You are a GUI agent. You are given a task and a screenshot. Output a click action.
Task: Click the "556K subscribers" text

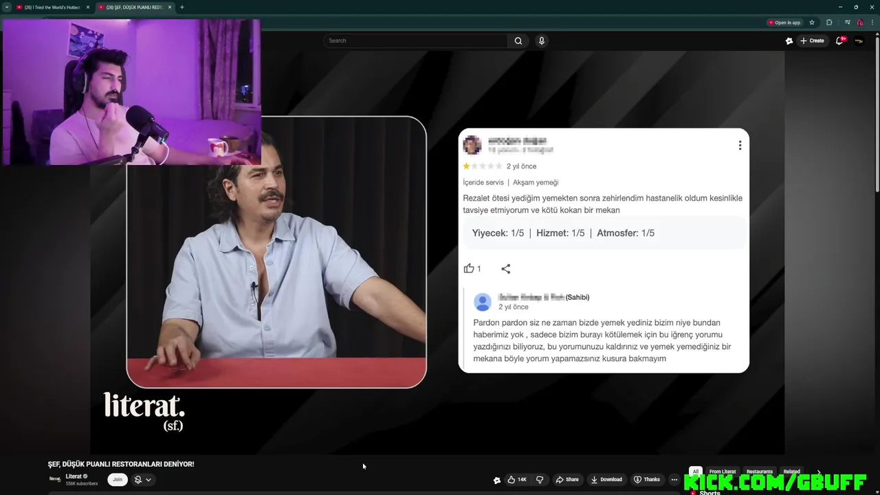pos(82,484)
